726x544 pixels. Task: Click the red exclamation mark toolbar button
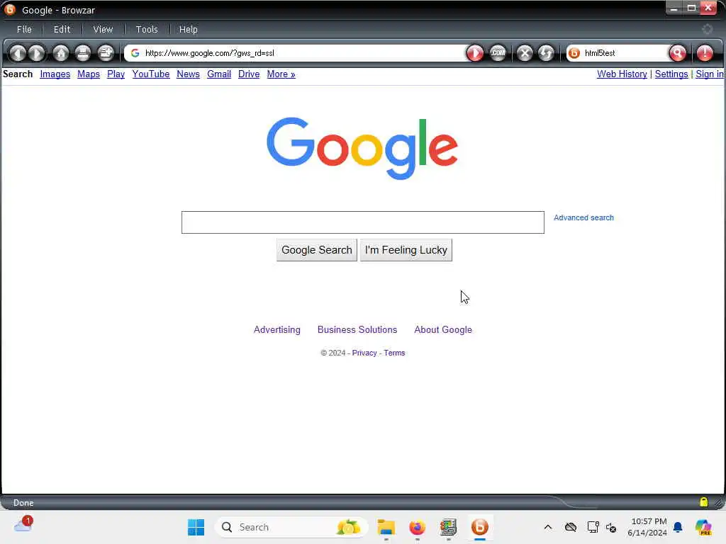(705, 53)
